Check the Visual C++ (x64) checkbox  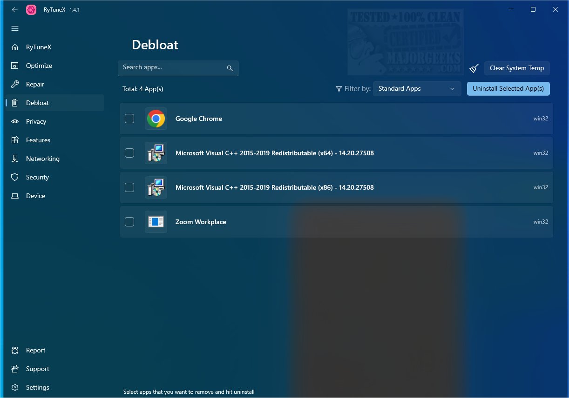pyautogui.click(x=129, y=153)
